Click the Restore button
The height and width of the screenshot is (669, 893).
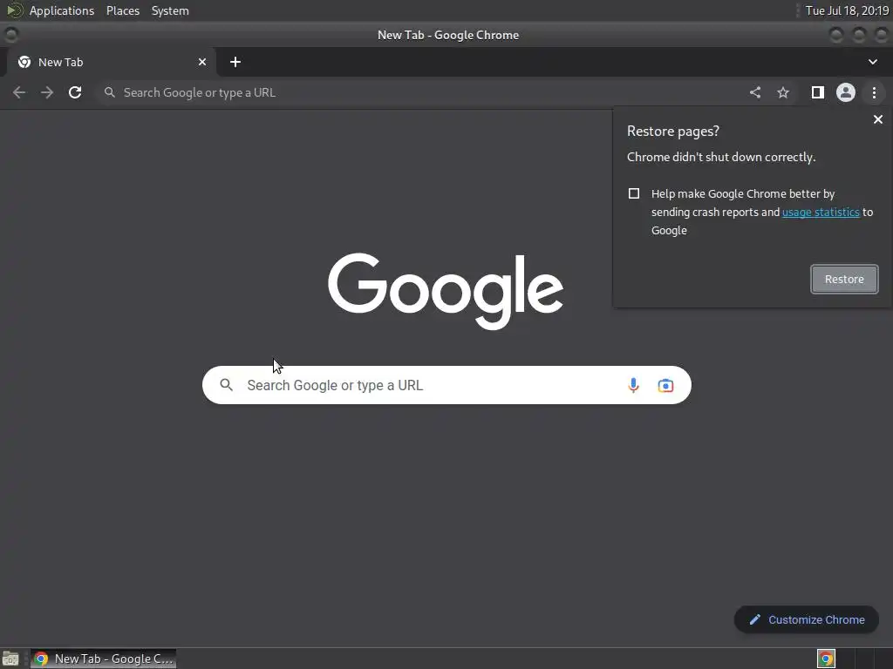844,280
